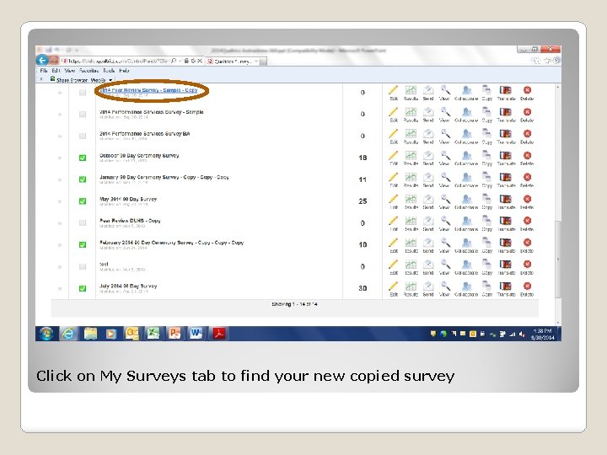The height and width of the screenshot is (455, 607).
Task: Refresh the page from the address bar
Action: click(x=193, y=61)
